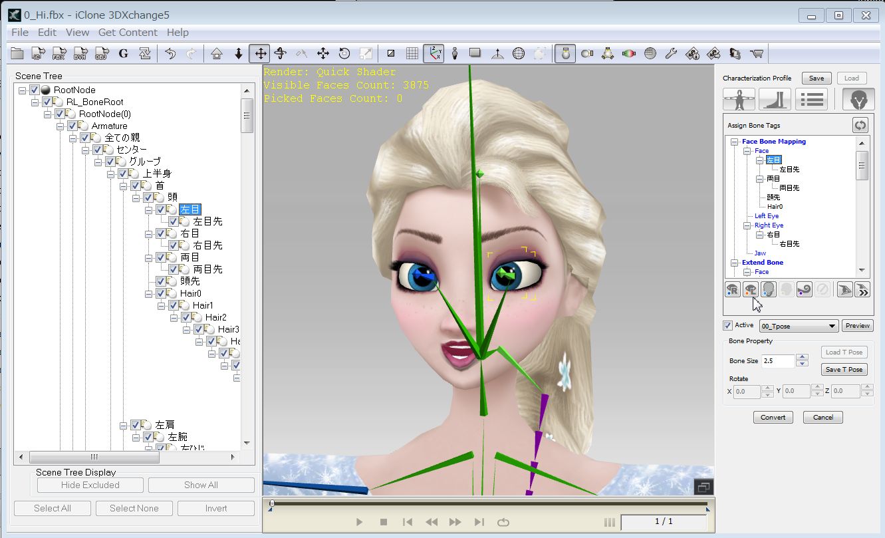Click the down-arrow align to ground icon
Image resolution: width=885 pixels, height=538 pixels.
point(238,54)
